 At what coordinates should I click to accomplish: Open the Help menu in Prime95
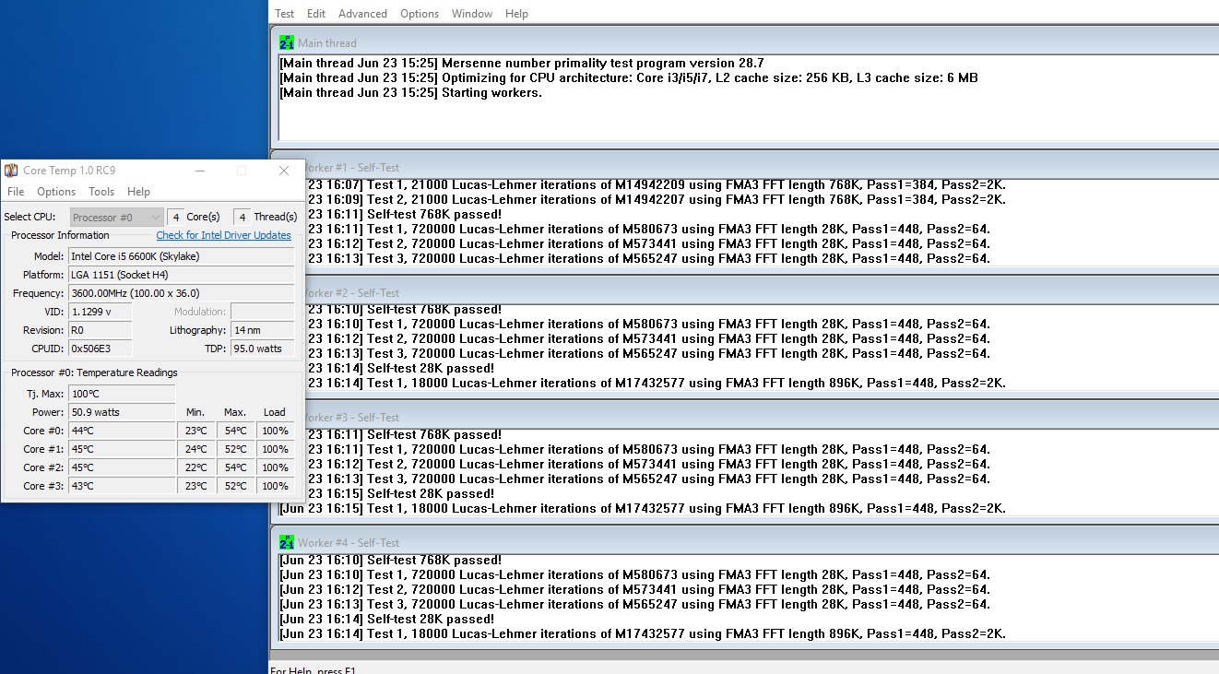coord(517,14)
